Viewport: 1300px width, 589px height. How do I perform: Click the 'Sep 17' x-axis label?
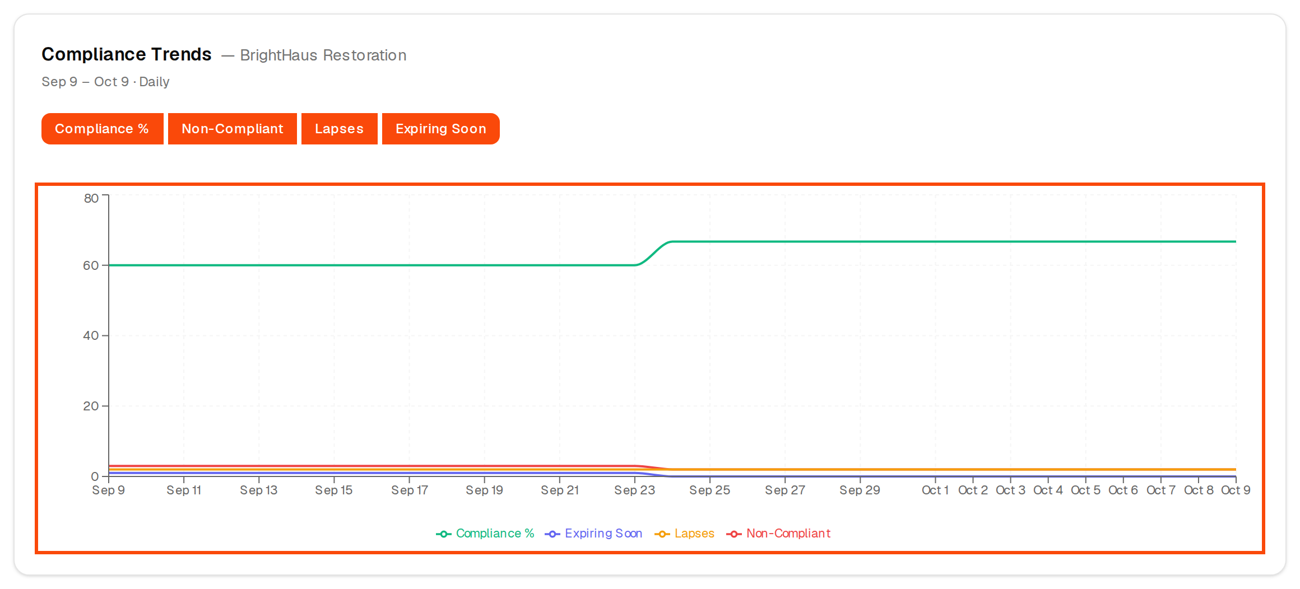pos(410,490)
